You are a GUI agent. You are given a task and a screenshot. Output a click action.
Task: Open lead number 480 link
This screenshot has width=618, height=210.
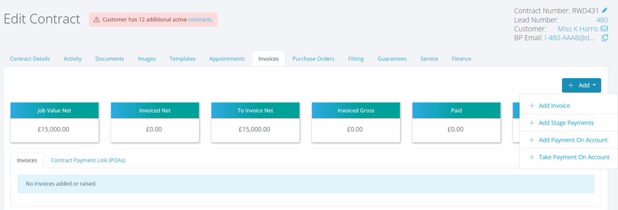click(x=602, y=20)
